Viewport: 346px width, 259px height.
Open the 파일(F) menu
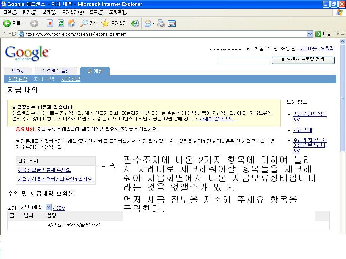click(10, 12)
